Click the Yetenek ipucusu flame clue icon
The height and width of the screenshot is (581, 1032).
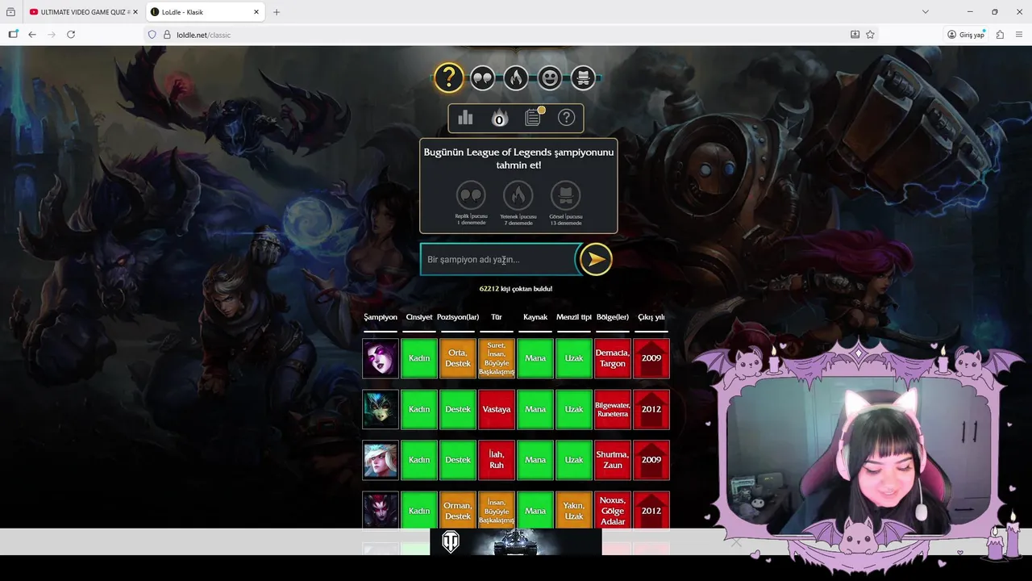[518, 195]
